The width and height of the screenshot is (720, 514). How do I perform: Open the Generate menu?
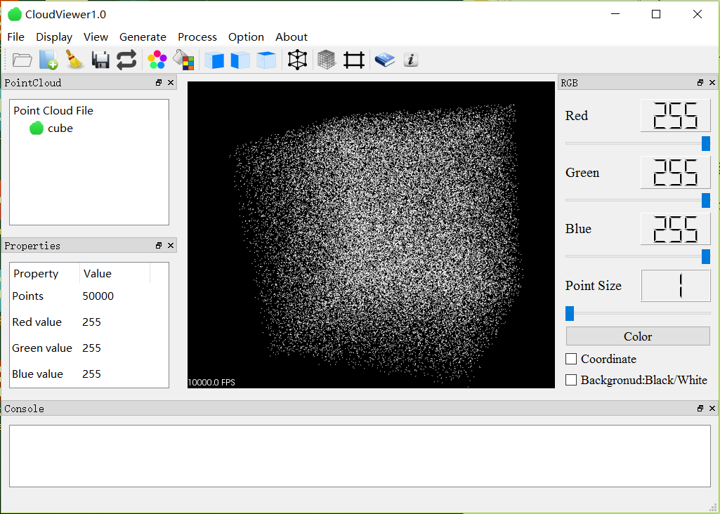143,37
